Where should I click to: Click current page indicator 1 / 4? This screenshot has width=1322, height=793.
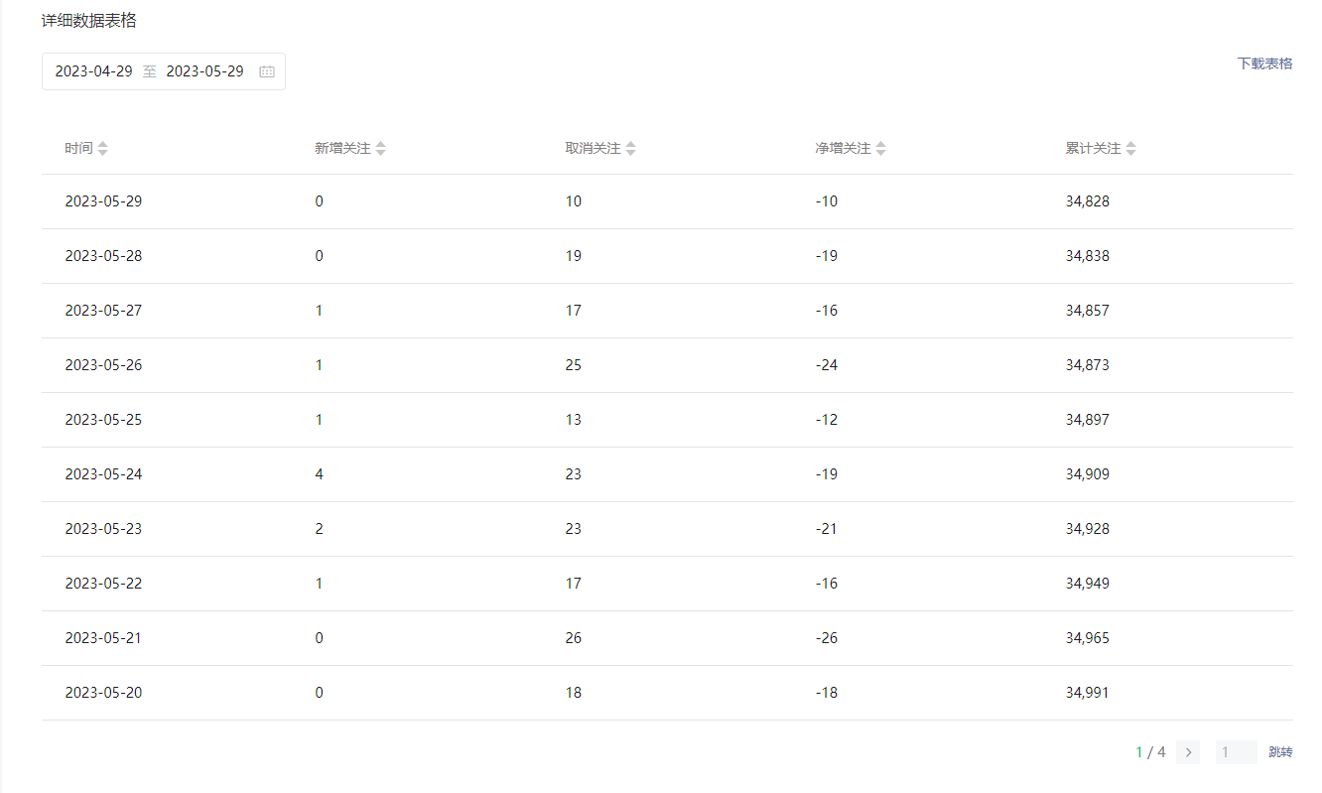[x=1150, y=752]
